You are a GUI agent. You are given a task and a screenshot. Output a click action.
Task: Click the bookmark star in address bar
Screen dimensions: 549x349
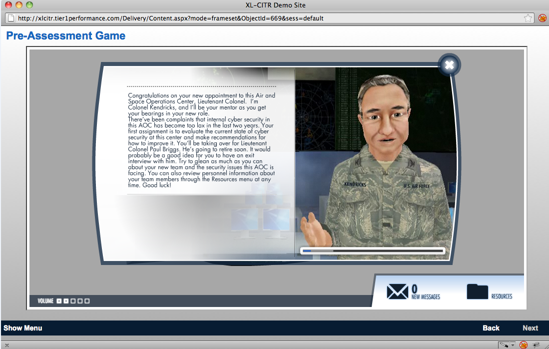[x=528, y=18]
